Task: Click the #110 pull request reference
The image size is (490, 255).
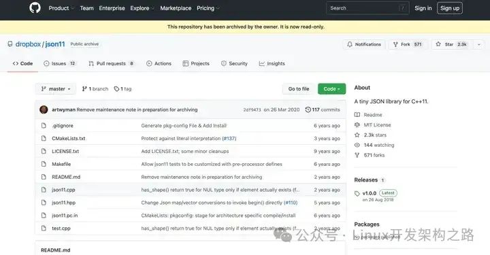Action: (291, 203)
